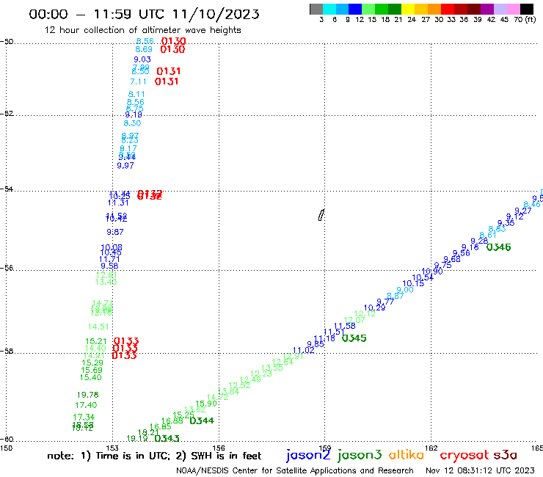Click wave height value 19.78
543x477 pixels.
coord(87,395)
